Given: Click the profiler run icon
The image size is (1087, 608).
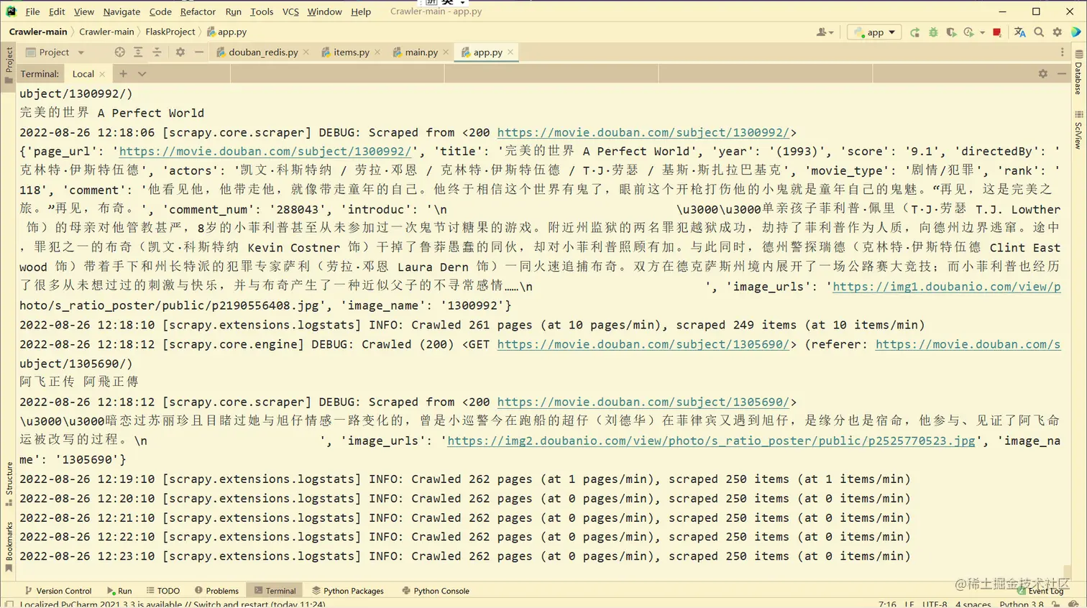Looking at the screenshot, I should coord(969,32).
